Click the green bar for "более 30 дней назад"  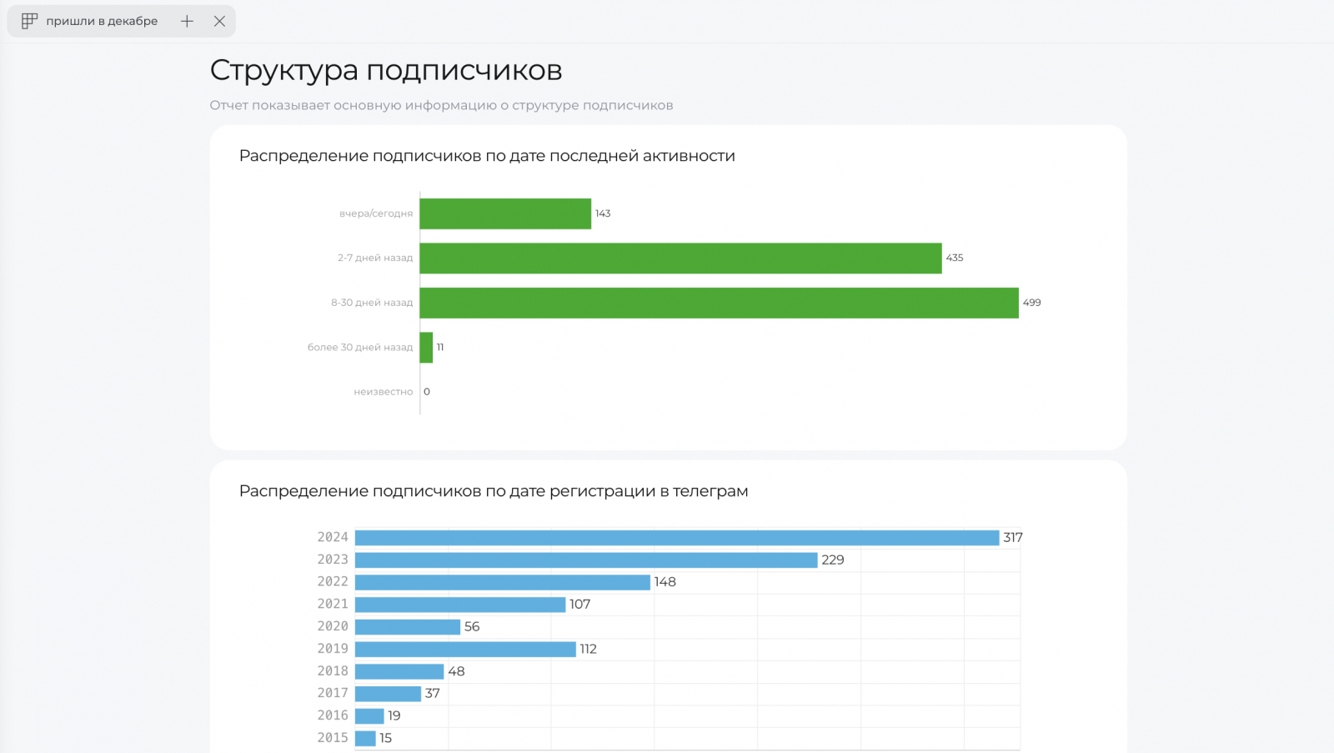tap(426, 348)
